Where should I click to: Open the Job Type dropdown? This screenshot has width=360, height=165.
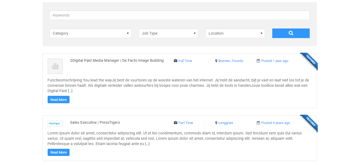point(168,33)
